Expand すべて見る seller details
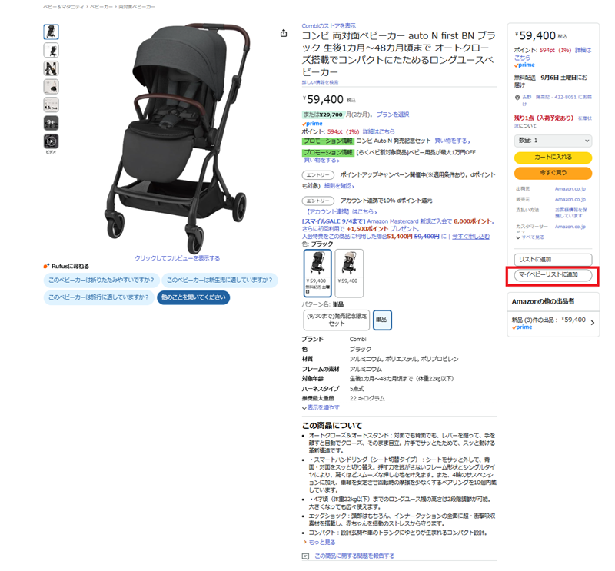Screen dimensions: 615x571 click(x=530, y=237)
